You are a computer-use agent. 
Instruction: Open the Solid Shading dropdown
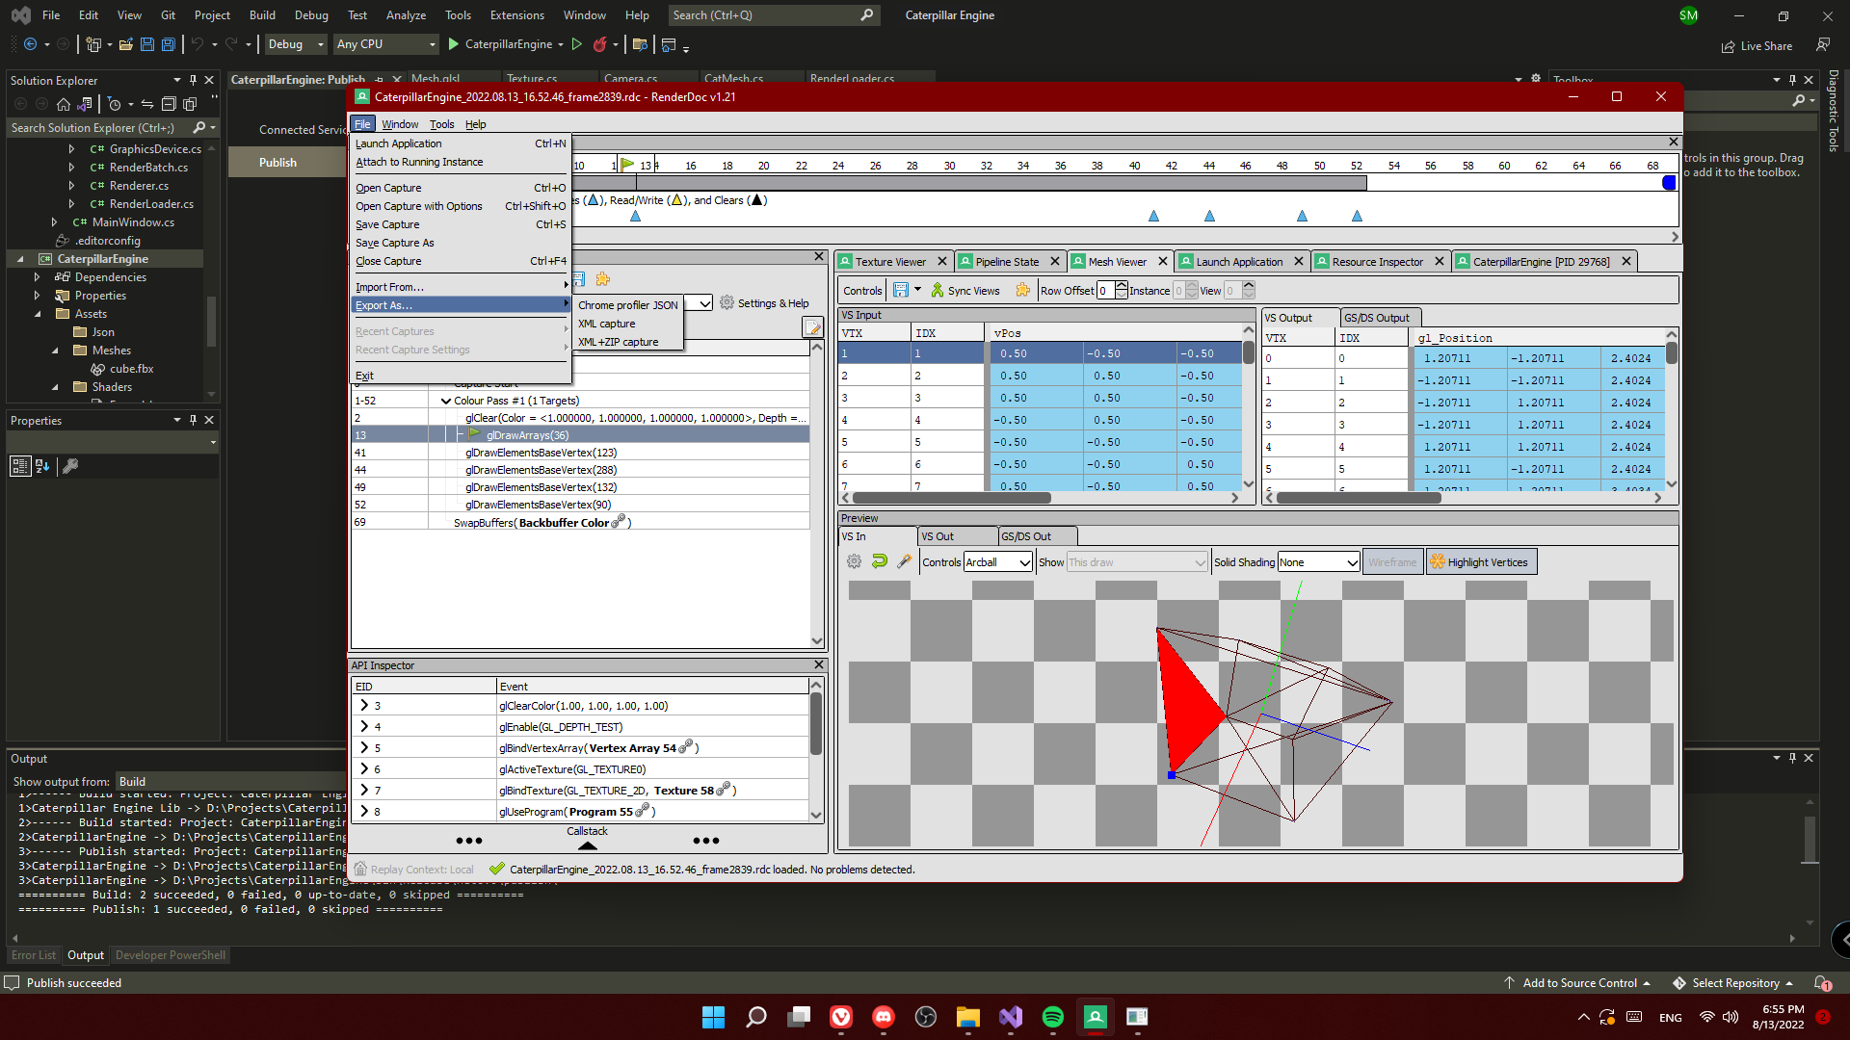1318,562
